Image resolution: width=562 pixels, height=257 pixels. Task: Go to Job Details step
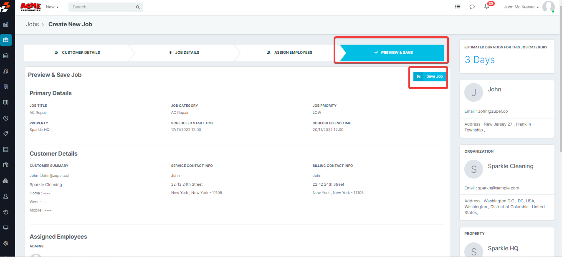pos(184,53)
